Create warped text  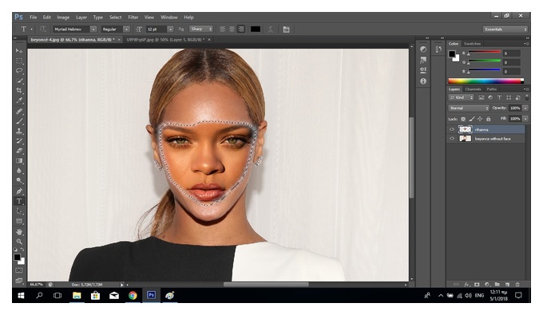pos(271,30)
